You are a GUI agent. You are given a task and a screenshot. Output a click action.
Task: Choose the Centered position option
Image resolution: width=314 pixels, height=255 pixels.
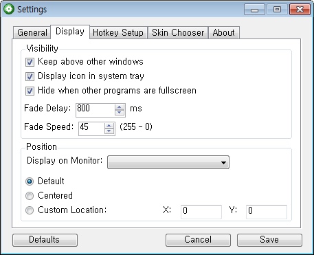point(30,196)
